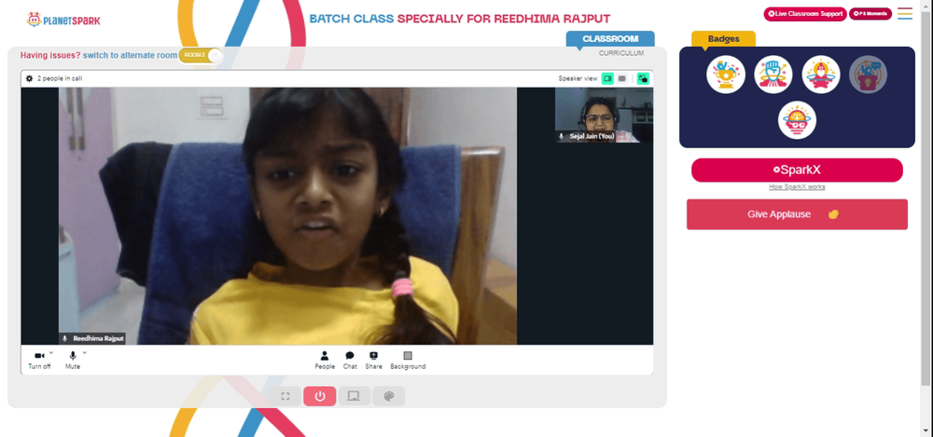Click '2 people in call' text

coord(60,78)
